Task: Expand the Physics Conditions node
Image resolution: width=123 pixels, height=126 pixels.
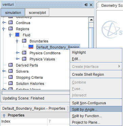Action: 18,53
